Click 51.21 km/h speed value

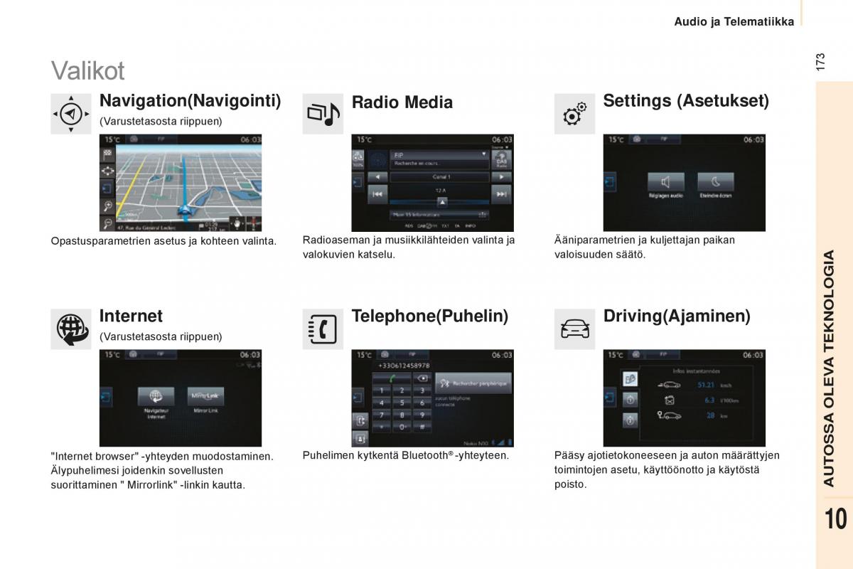(705, 384)
